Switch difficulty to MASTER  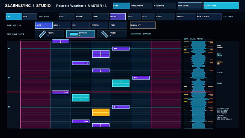click(x=118, y=17)
